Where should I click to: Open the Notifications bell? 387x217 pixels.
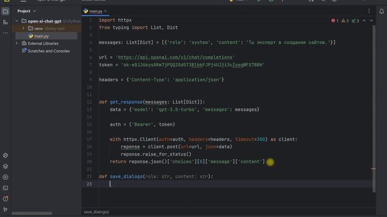(x=382, y=11)
